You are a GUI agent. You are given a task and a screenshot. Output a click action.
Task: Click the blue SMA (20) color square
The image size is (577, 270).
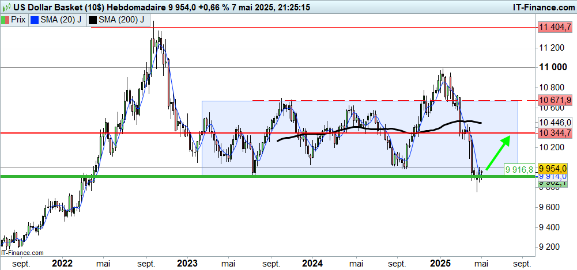[35, 19]
